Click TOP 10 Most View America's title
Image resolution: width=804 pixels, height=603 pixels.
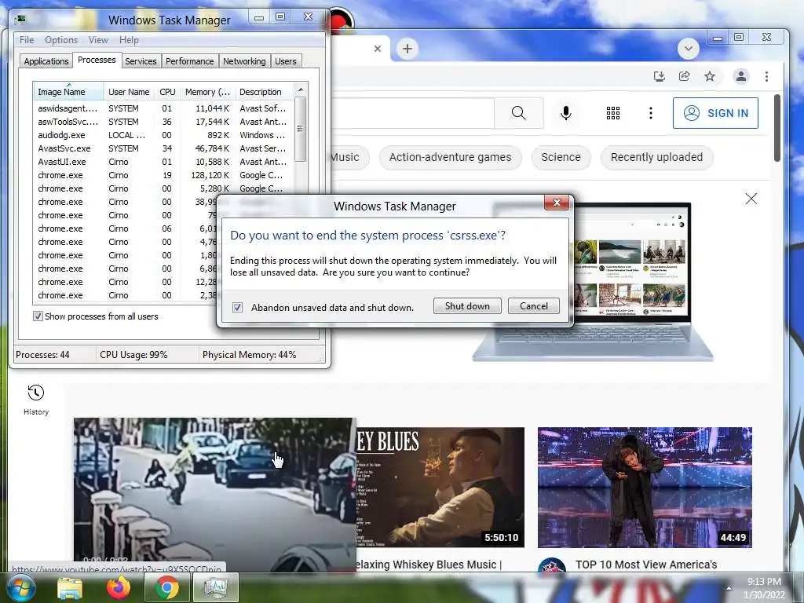coord(646,565)
